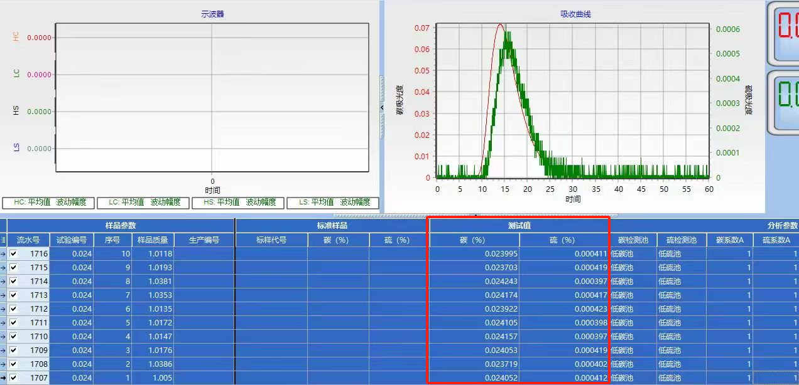
Task: Open the 硫检测池 low-sulfur cell selector on row 1707
Action: pos(682,377)
